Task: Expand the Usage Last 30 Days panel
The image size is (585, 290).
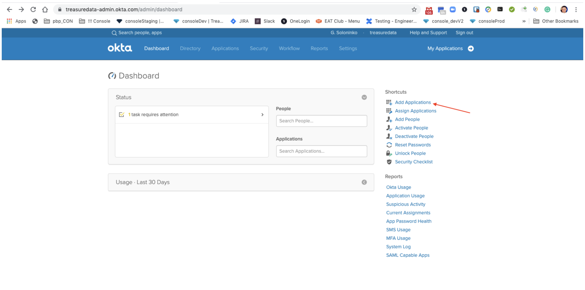Action: [364, 182]
